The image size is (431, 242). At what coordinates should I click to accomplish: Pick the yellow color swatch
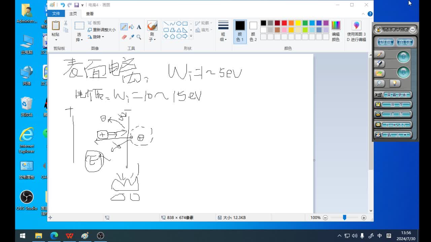point(298,23)
